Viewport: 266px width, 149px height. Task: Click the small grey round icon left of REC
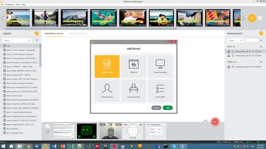205,121
